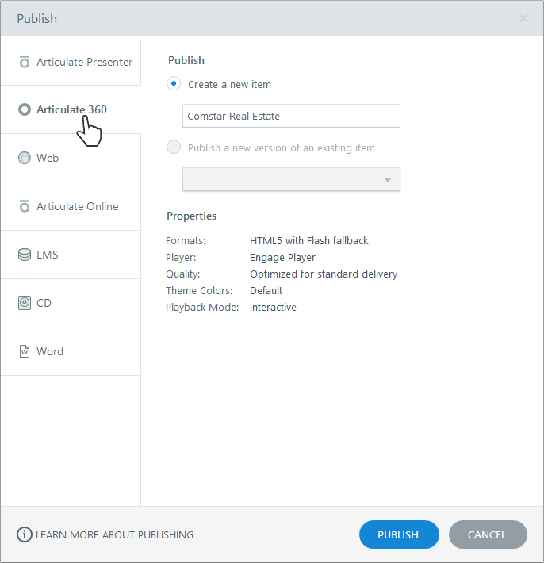Click the Properties section heading
Image resolution: width=544 pixels, height=563 pixels.
pos(191,216)
